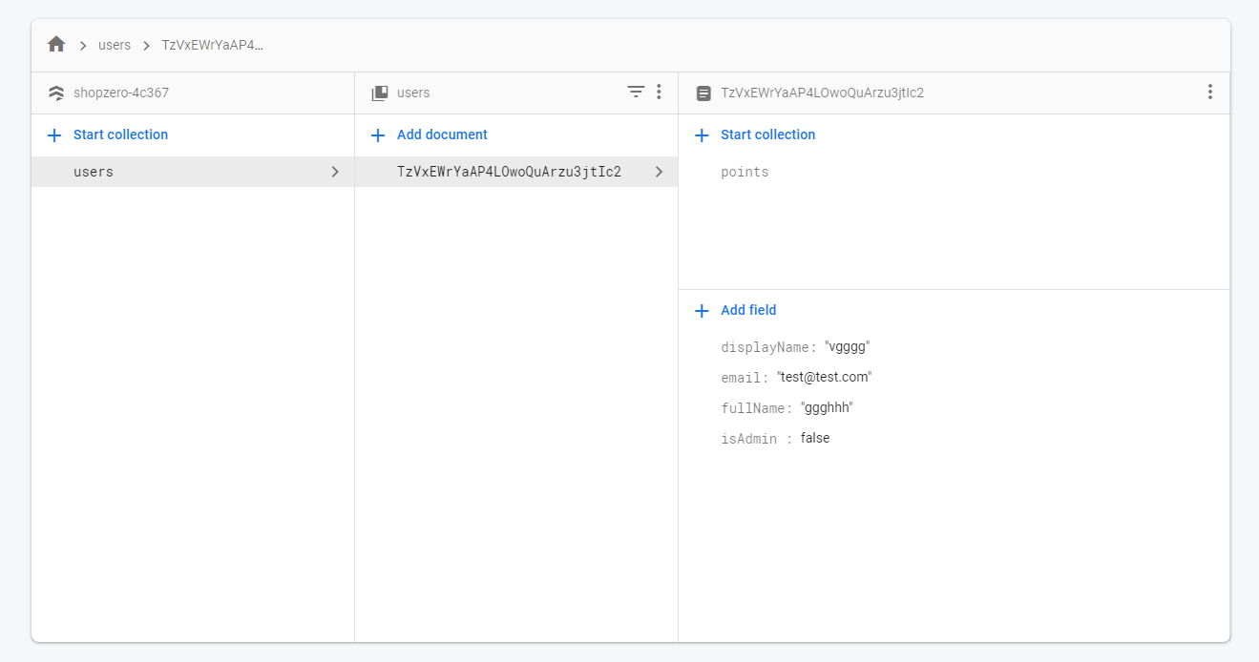Click the isAdmin field false value
The width and height of the screenshot is (1259, 662).
(815, 439)
